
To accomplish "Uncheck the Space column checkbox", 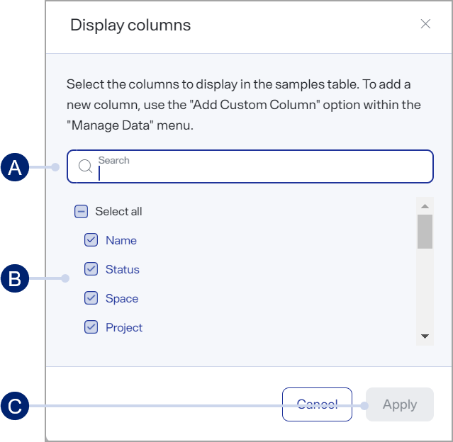I will (91, 298).
